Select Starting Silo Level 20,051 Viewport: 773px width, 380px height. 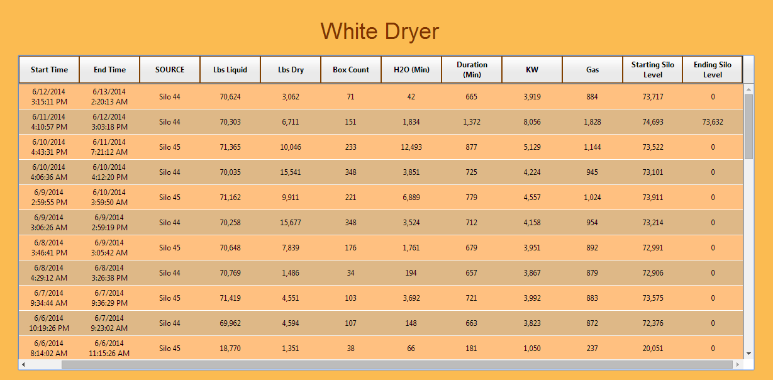[653, 349]
